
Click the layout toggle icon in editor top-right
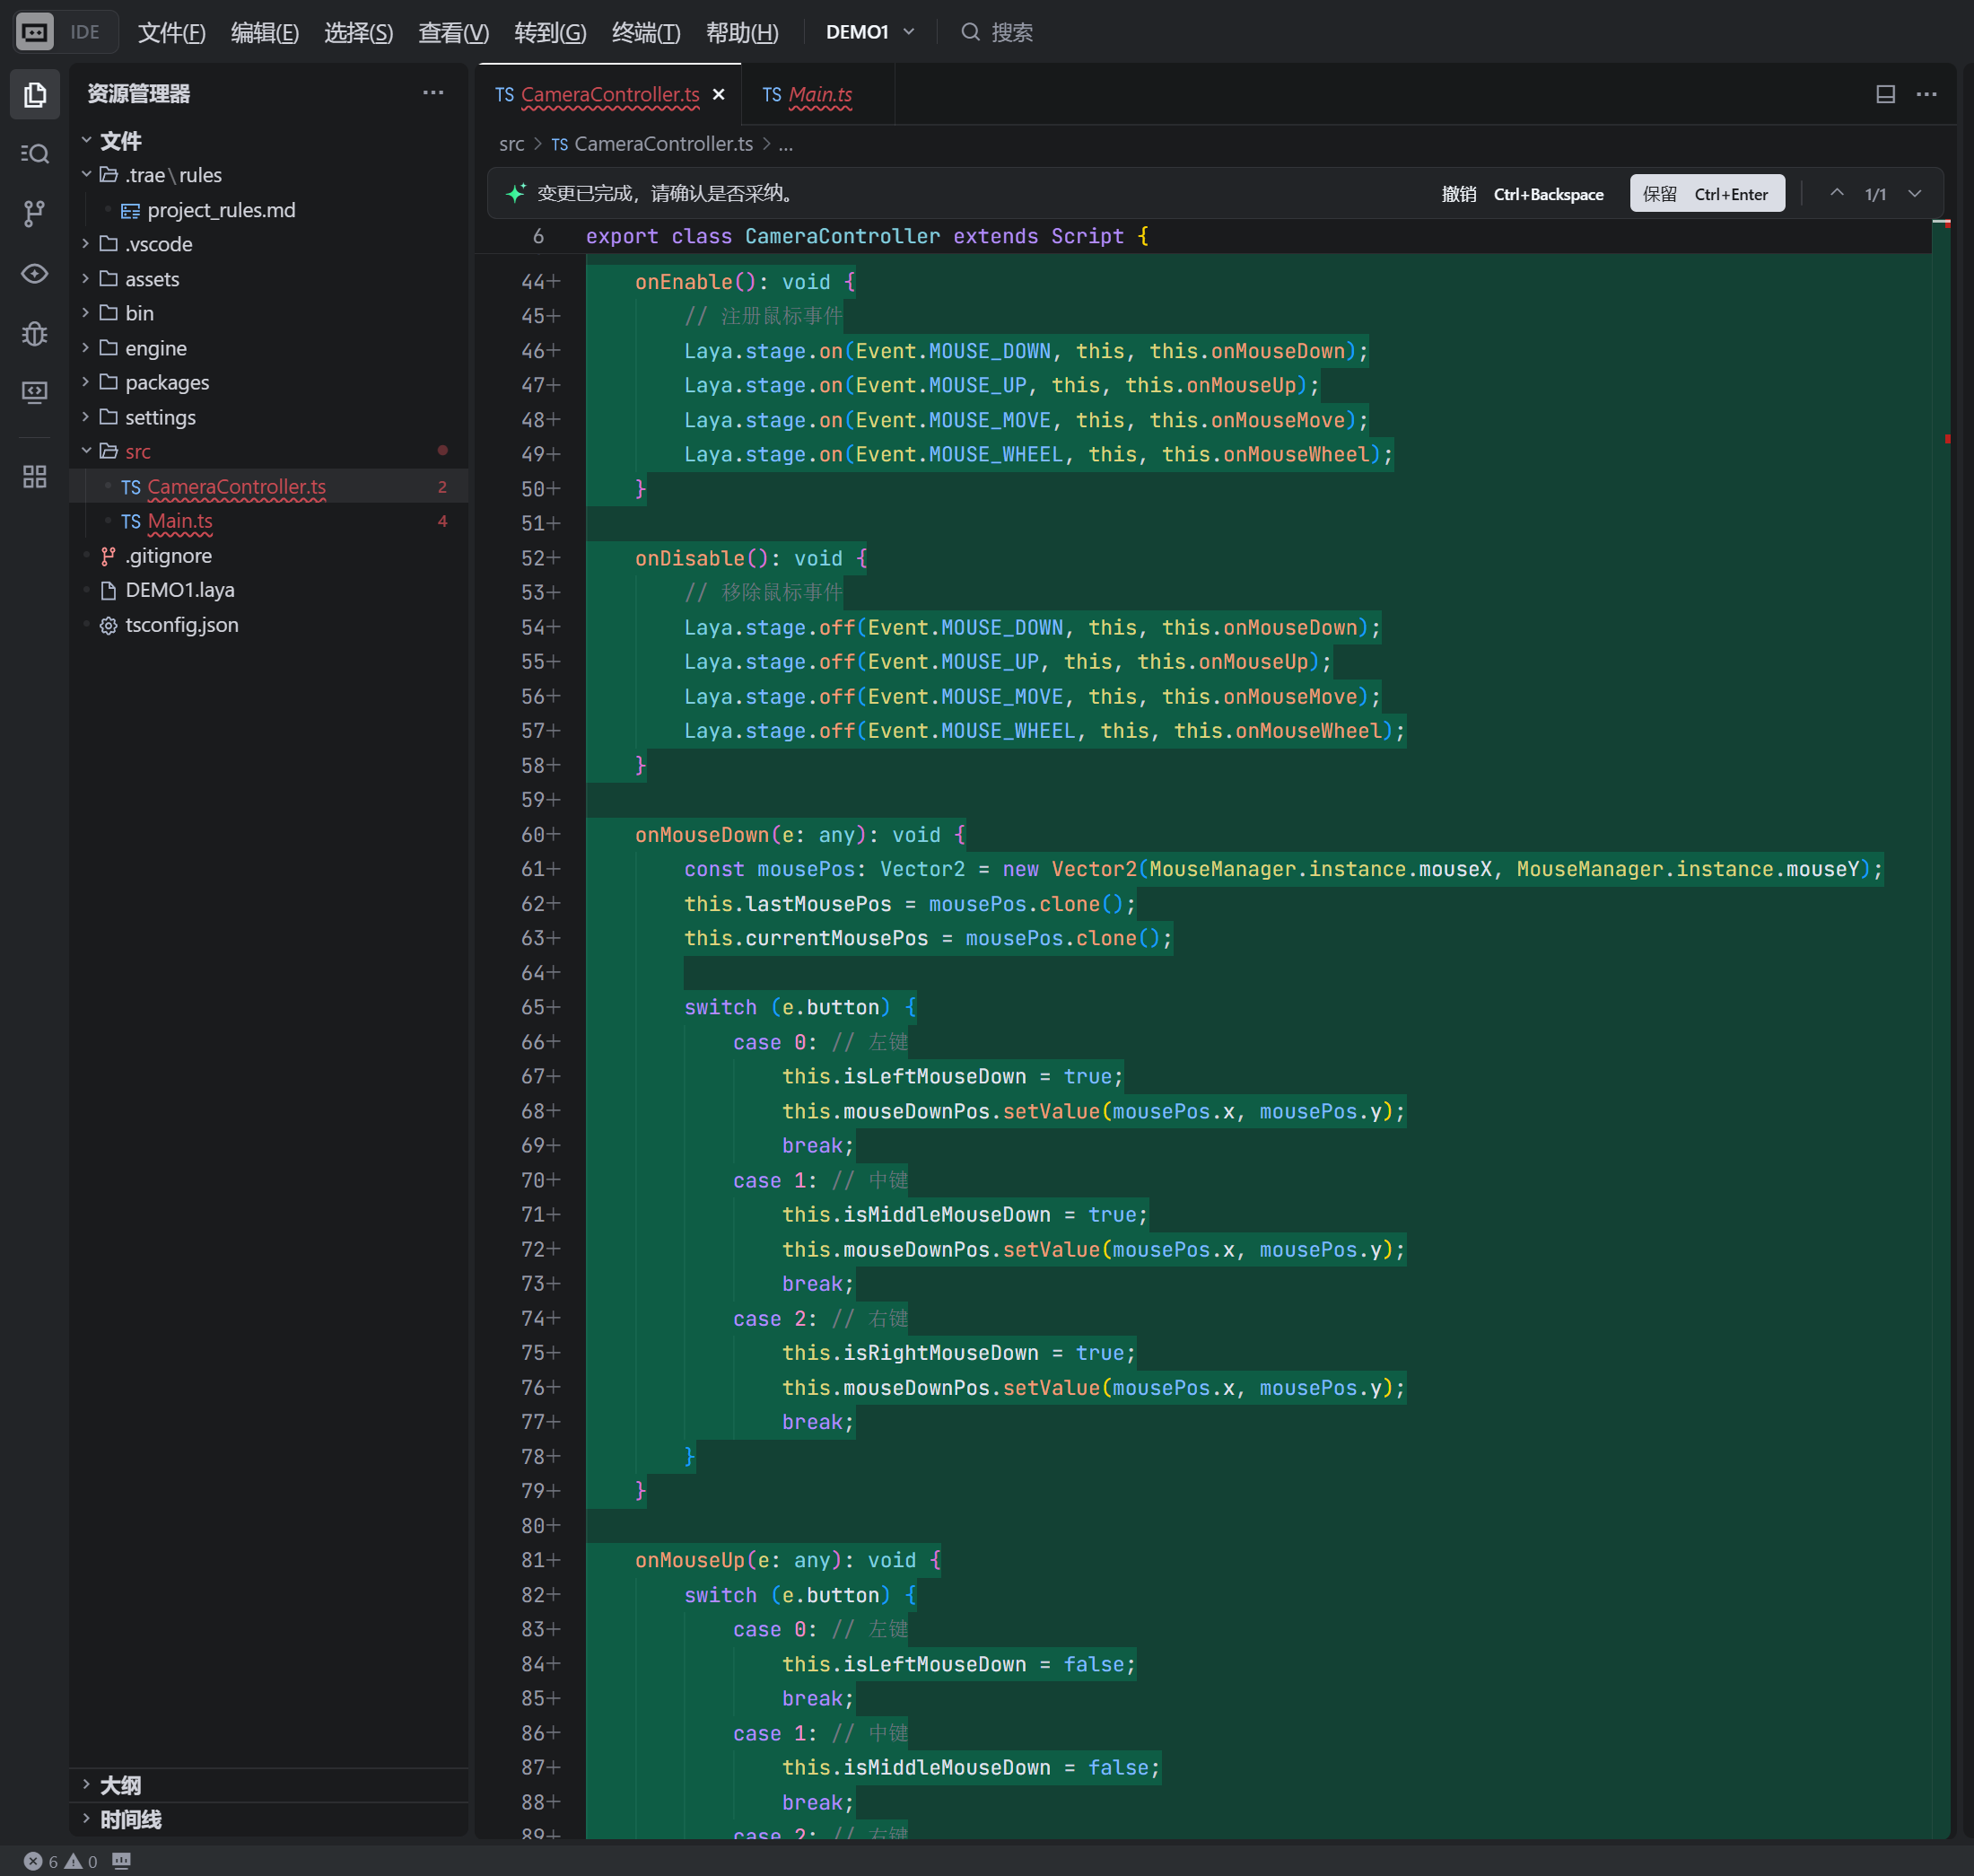pyautogui.click(x=1885, y=94)
